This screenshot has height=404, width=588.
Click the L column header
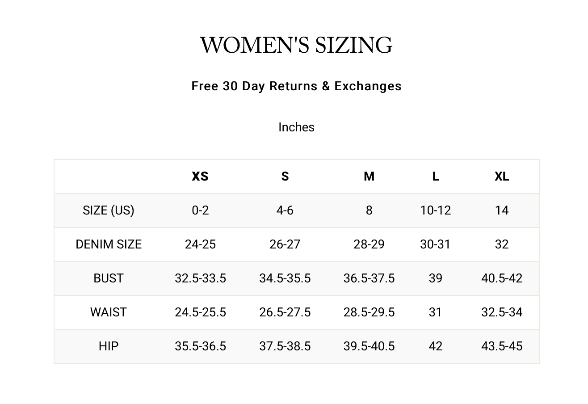coord(435,177)
